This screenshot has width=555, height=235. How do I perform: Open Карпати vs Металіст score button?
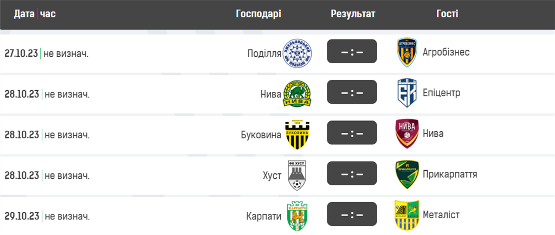352,215
